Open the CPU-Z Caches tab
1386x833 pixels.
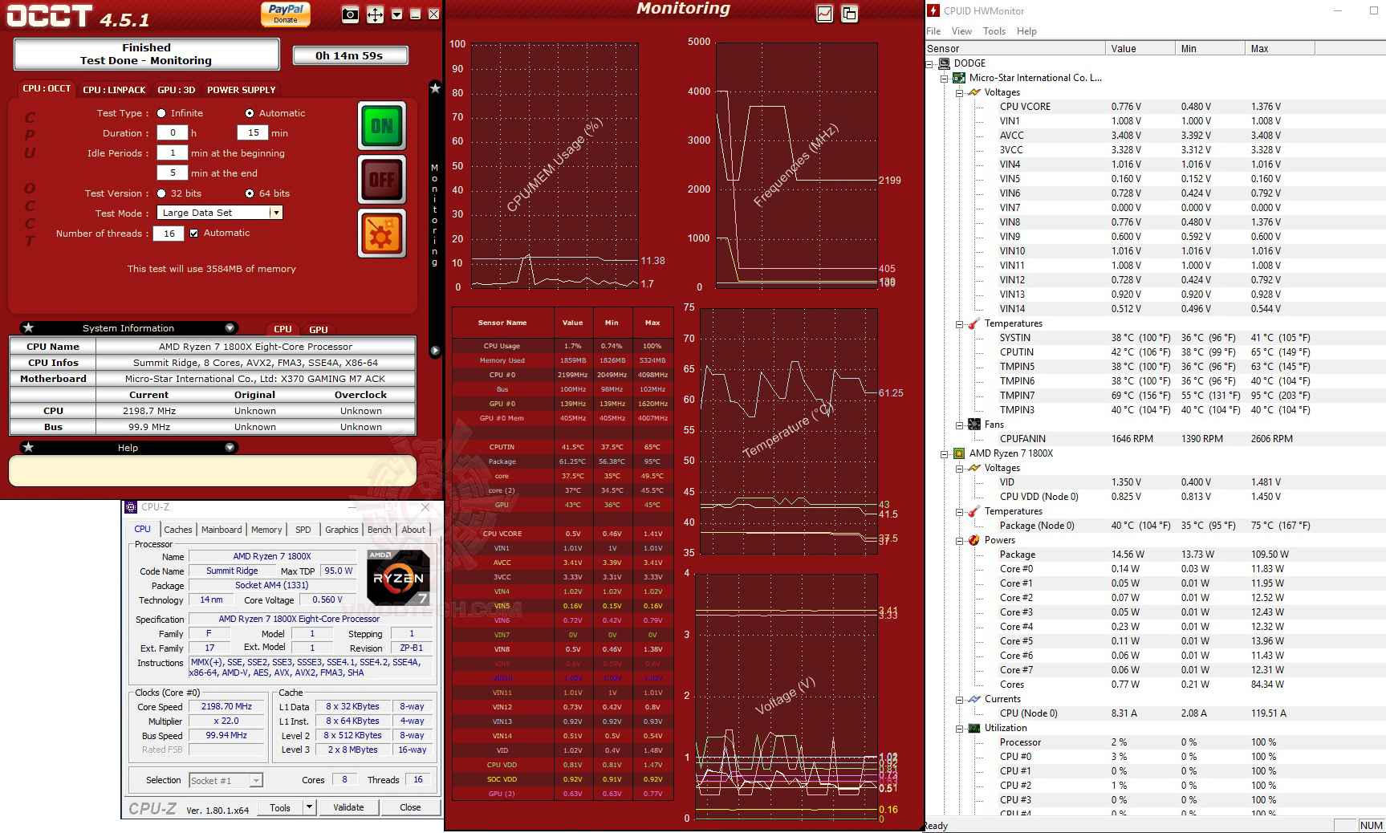tap(178, 530)
